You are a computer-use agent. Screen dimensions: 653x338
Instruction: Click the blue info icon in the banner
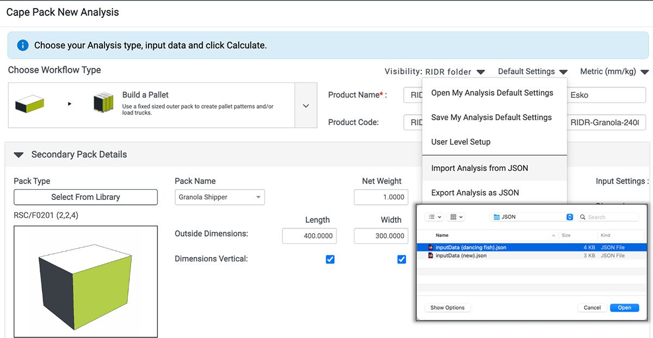[x=22, y=45]
